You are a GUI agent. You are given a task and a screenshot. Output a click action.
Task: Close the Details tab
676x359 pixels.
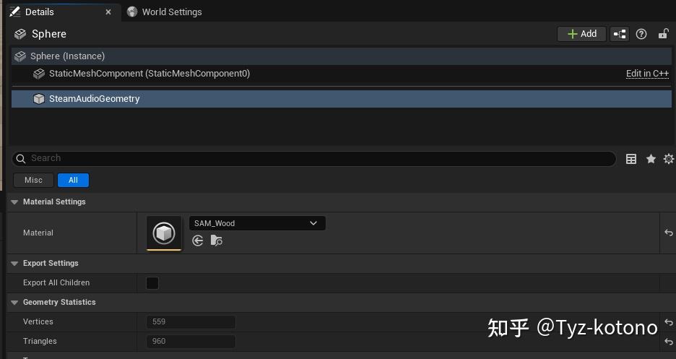pos(108,12)
